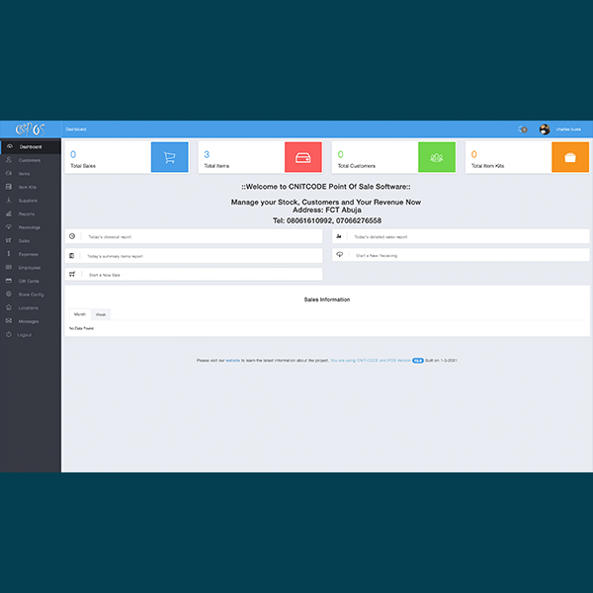Click the Sales cart icon in sidebar
The height and width of the screenshot is (593, 593).
(x=9, y=240)
